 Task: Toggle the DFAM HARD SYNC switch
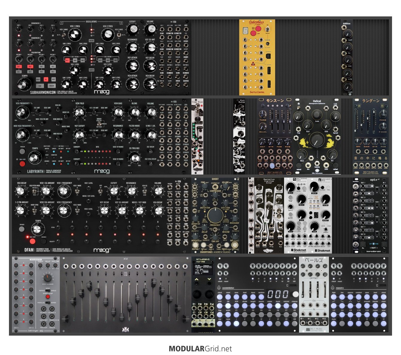[35, 210]
